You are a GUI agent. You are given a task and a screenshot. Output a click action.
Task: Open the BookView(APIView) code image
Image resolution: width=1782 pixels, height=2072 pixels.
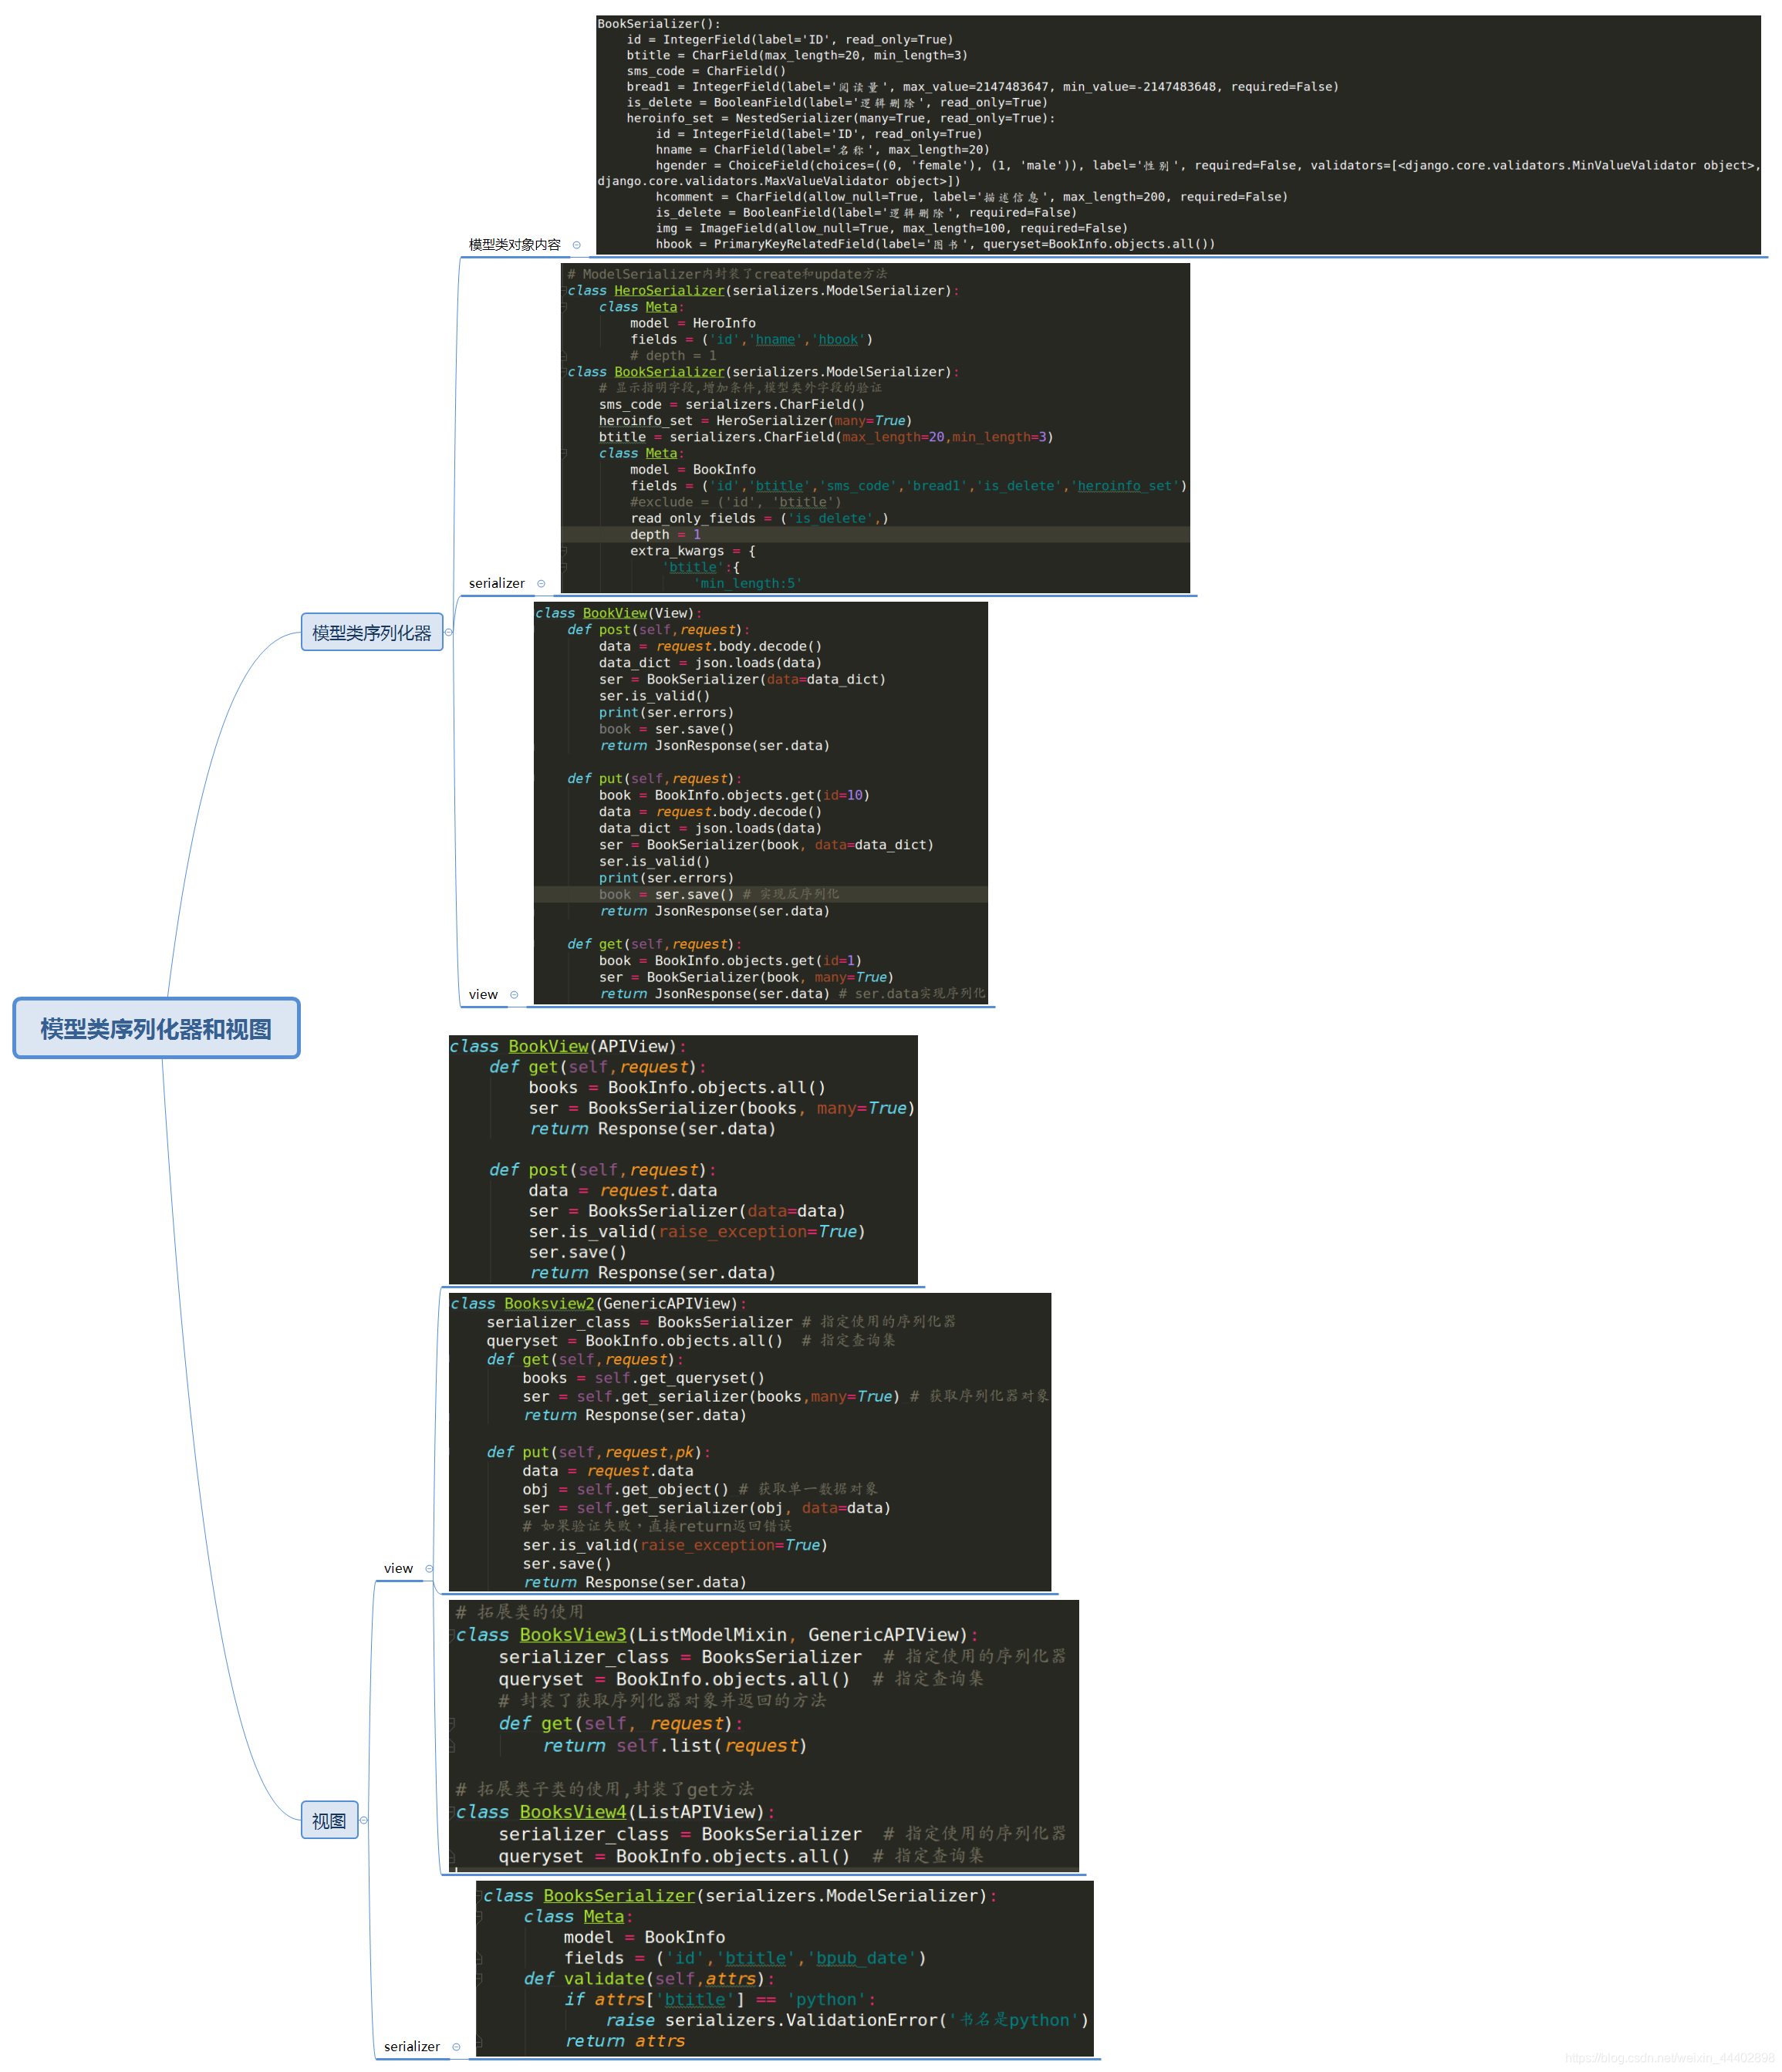click(x=683, y=1159)
